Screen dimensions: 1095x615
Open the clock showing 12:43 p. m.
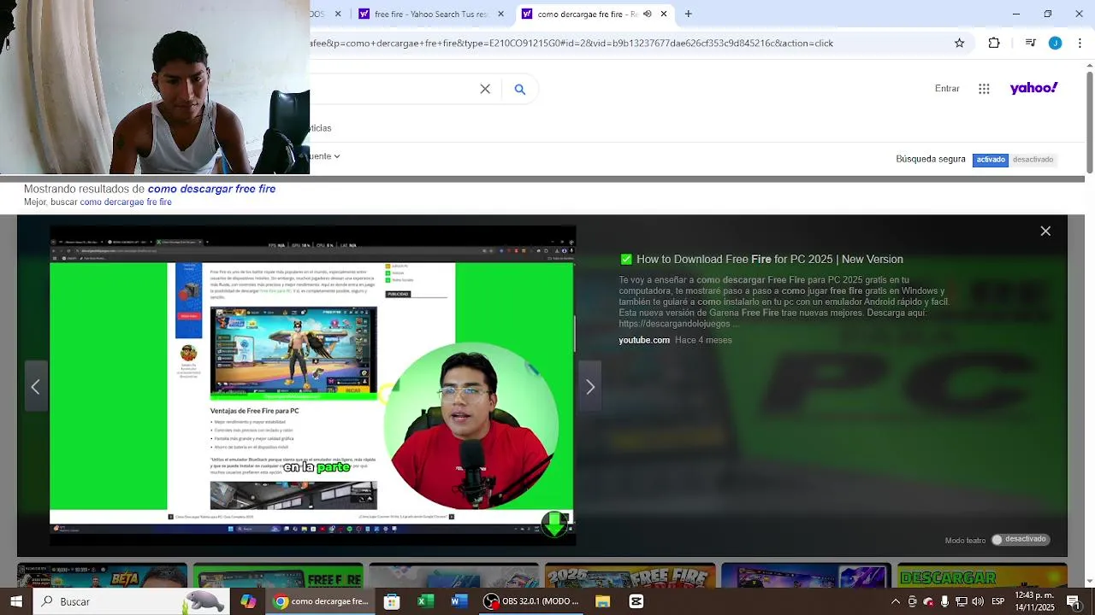pos(1034,601)
